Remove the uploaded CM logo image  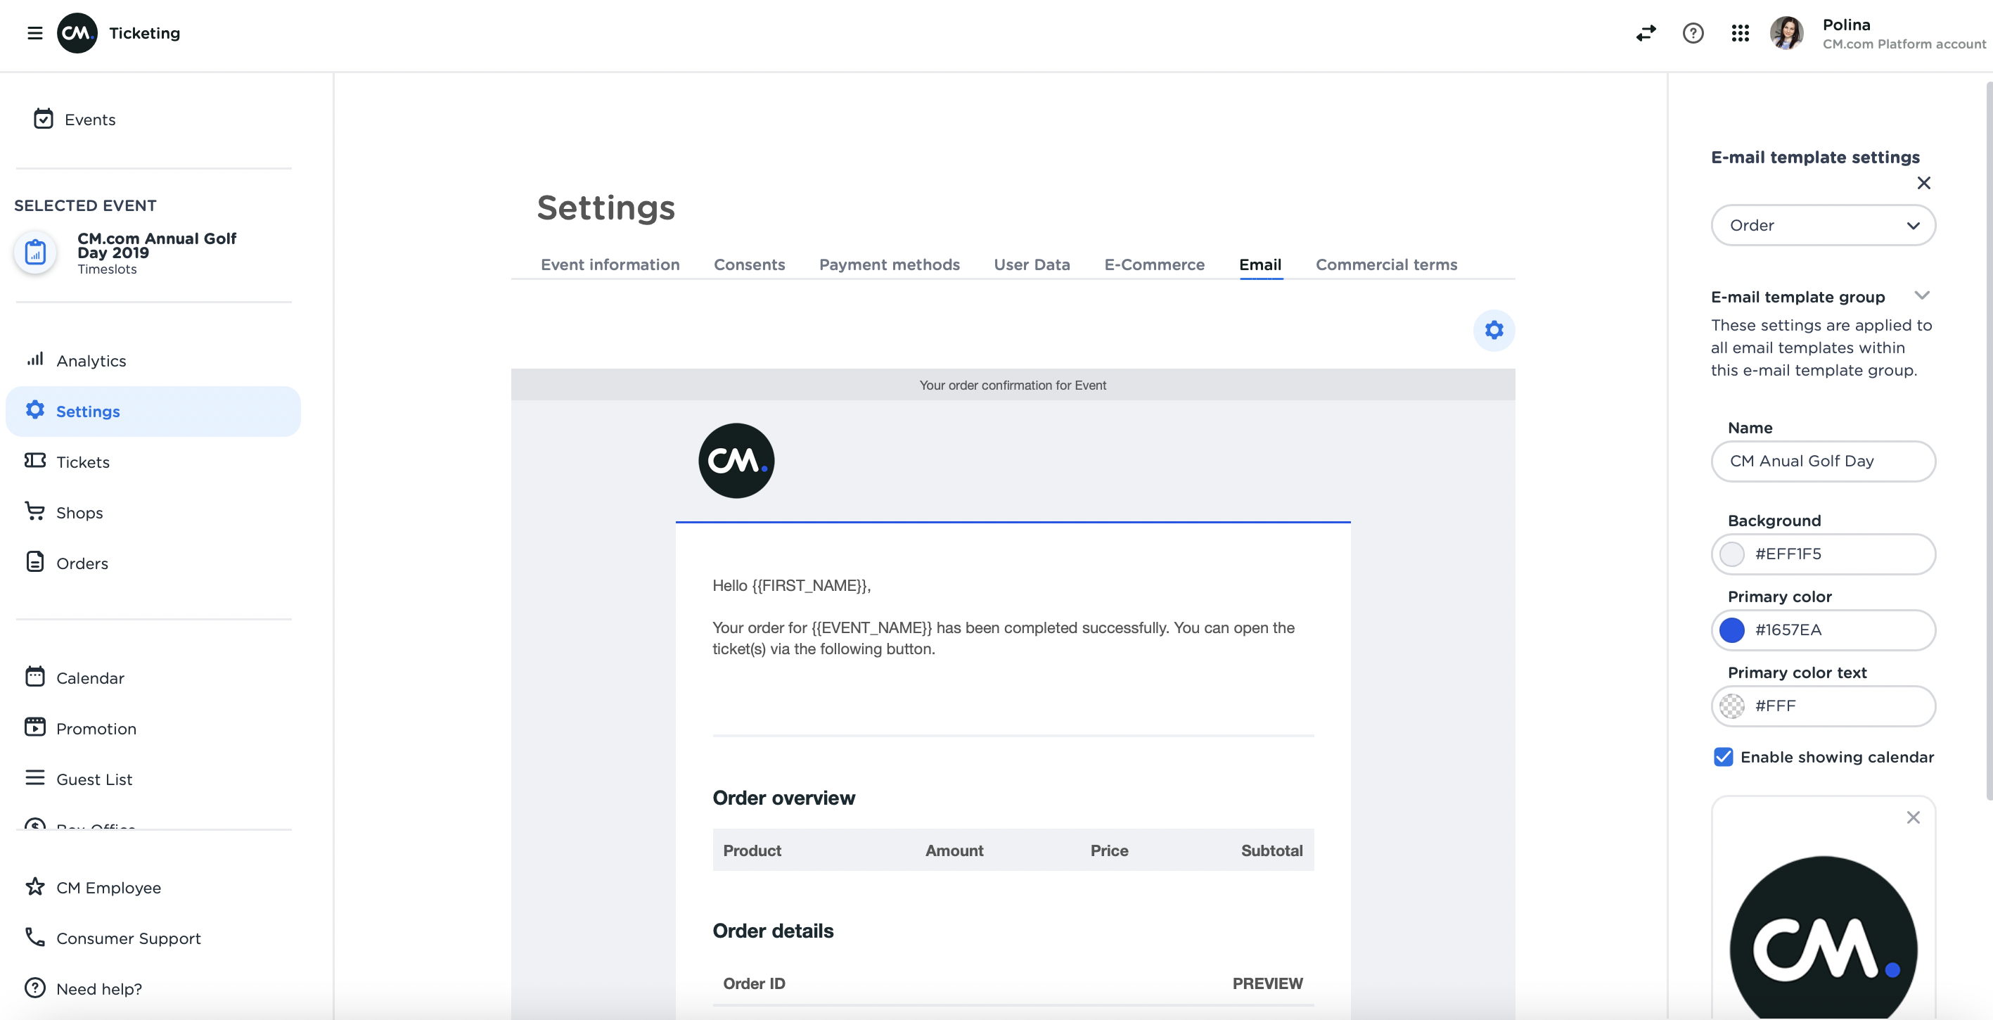(x=1913, y=817)
